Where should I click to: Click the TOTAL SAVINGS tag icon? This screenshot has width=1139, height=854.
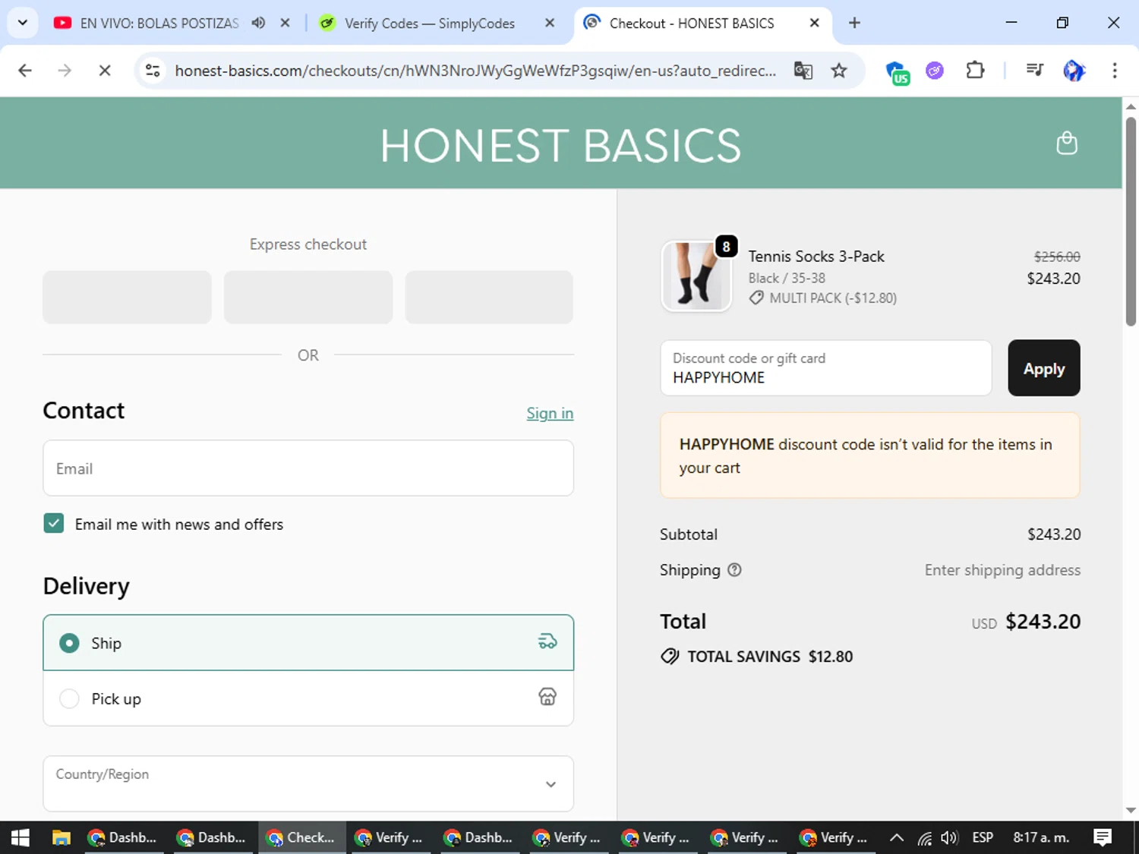pyautogui.click(x=670, y=656)
